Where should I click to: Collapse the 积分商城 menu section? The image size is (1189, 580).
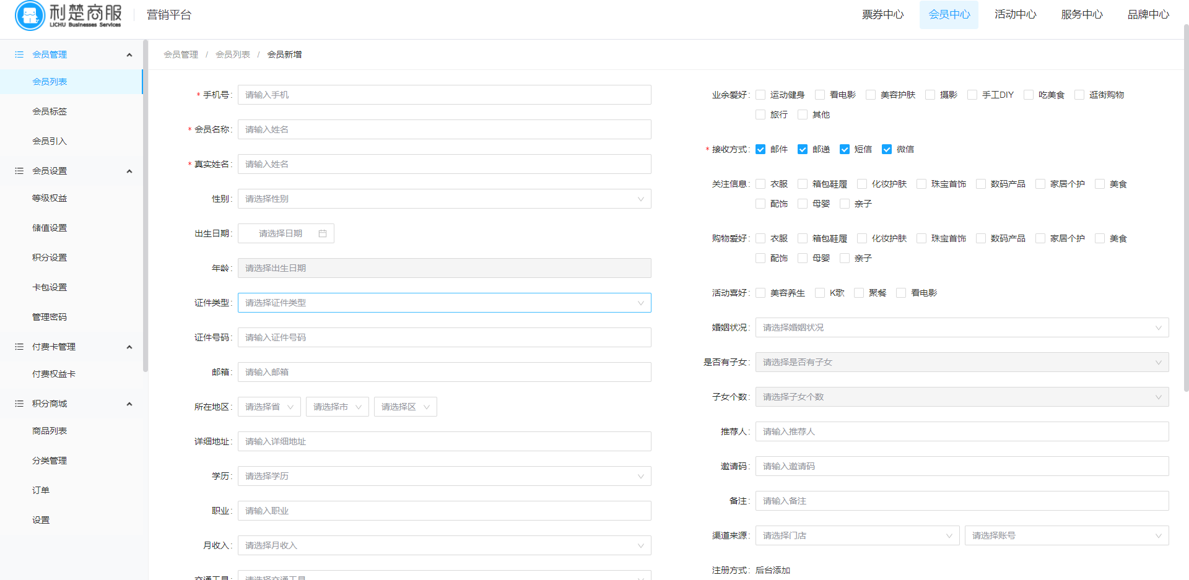[x=129, y=404]
